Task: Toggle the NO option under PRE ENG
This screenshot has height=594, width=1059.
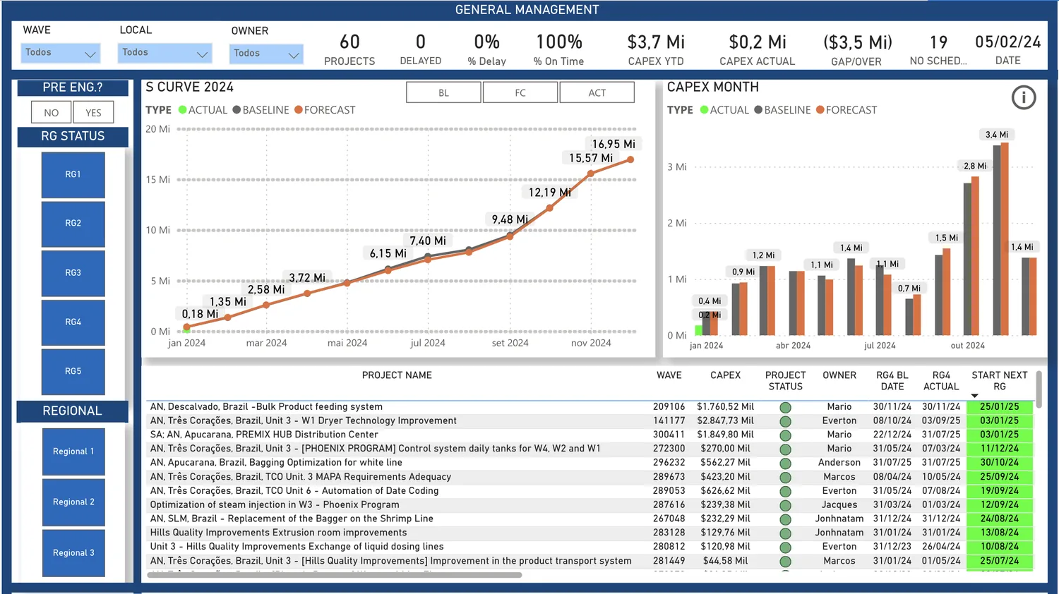Action: pyautogui.click(x=52, y=113)
